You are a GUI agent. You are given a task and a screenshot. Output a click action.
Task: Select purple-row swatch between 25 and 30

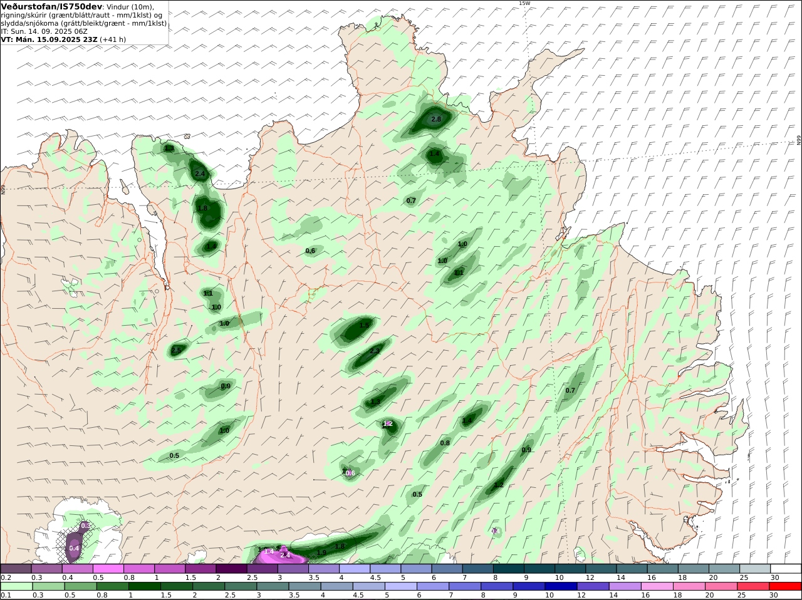[x=756, y=569]
